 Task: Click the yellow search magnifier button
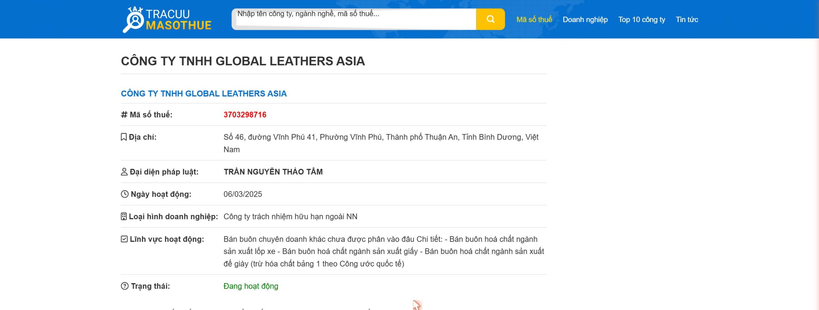490,19
